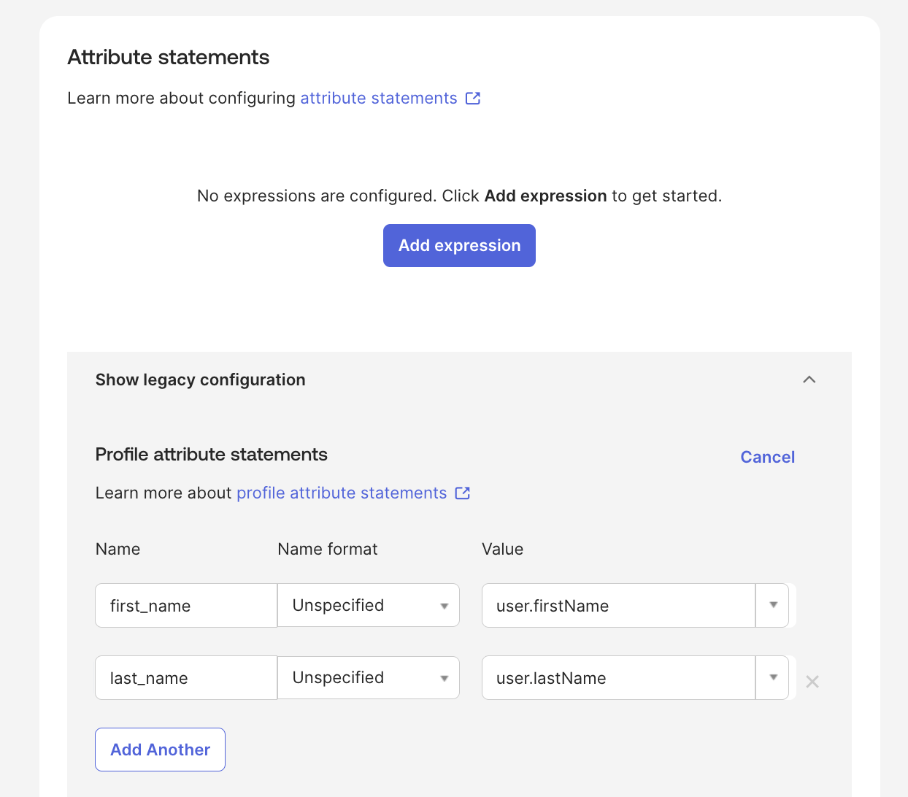Click the collapse chevron for legacy configuration
The height and width of the screenshot is (797, 908).
[809, 380]
